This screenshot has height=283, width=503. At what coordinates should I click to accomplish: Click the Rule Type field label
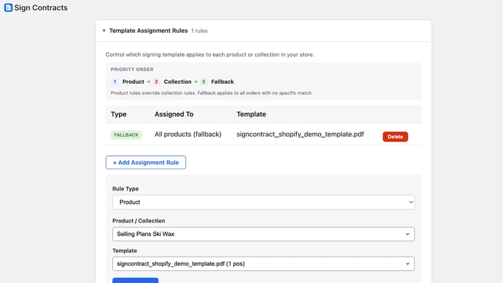125,189
